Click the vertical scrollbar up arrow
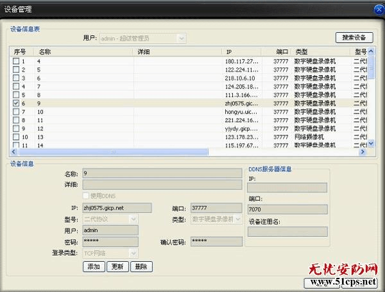This screenshot has height=292, width=385. tap(371, 51)
